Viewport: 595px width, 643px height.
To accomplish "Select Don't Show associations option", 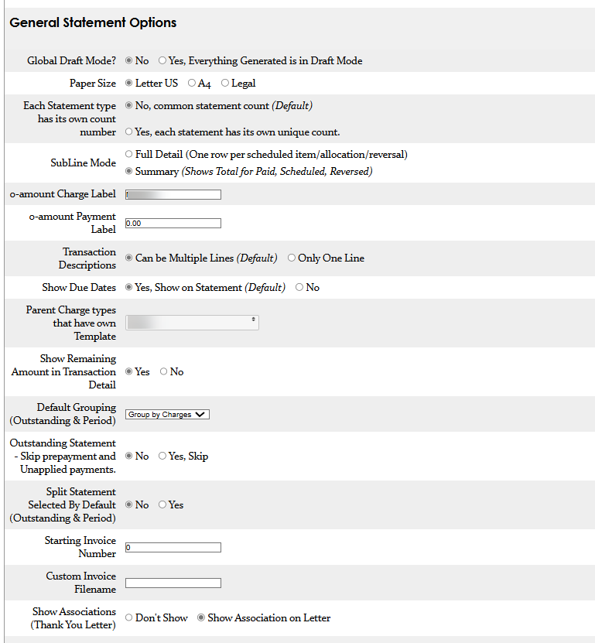I will click(129, 617).
